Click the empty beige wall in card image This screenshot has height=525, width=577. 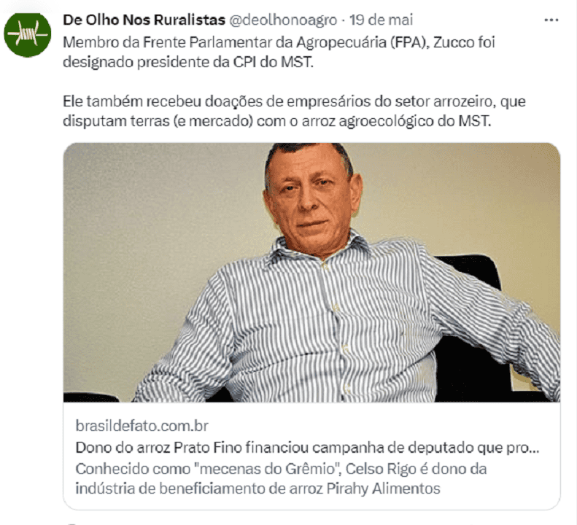[x=155, y=239]
